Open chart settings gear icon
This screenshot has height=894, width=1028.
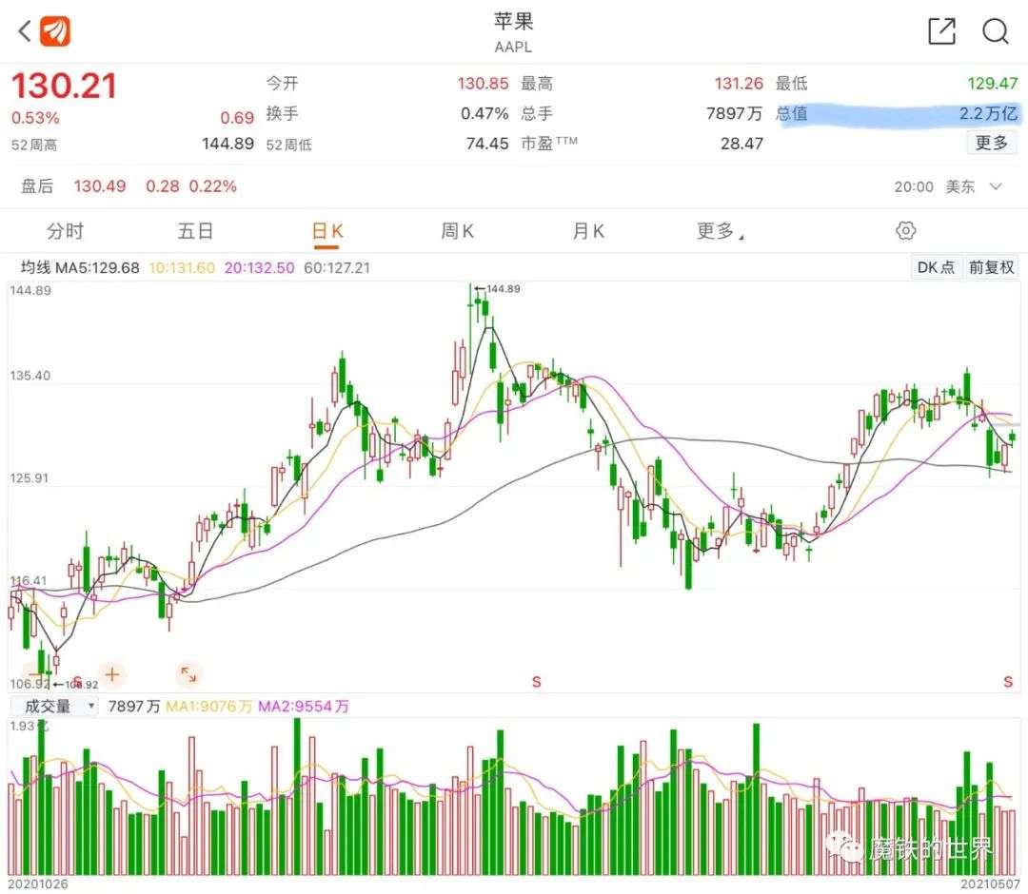[905, 231]
